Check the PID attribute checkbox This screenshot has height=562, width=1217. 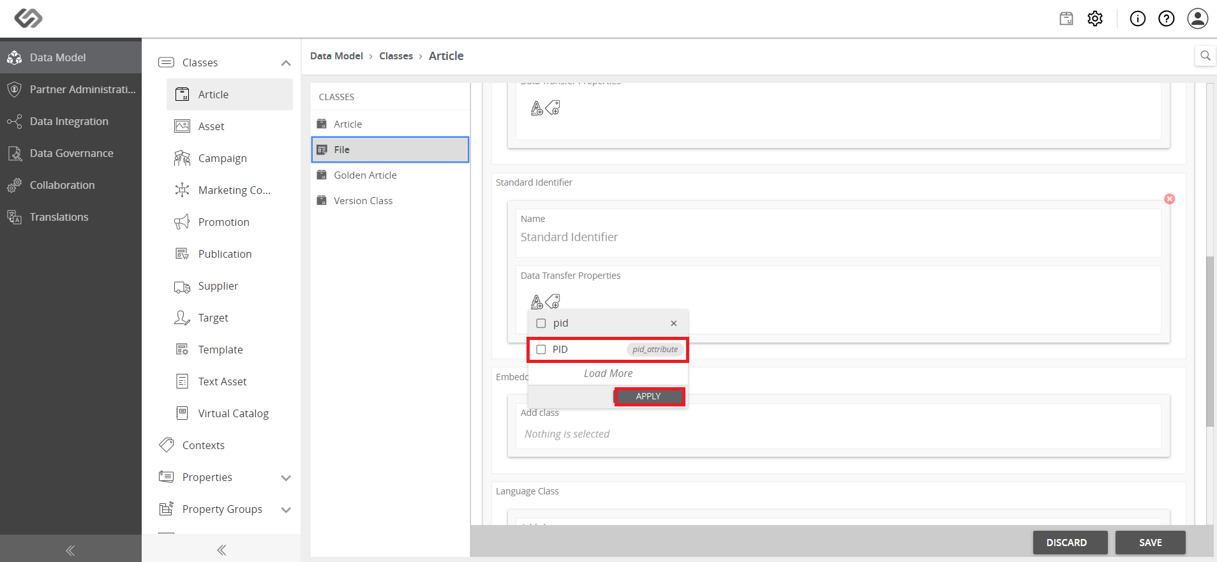541,350
